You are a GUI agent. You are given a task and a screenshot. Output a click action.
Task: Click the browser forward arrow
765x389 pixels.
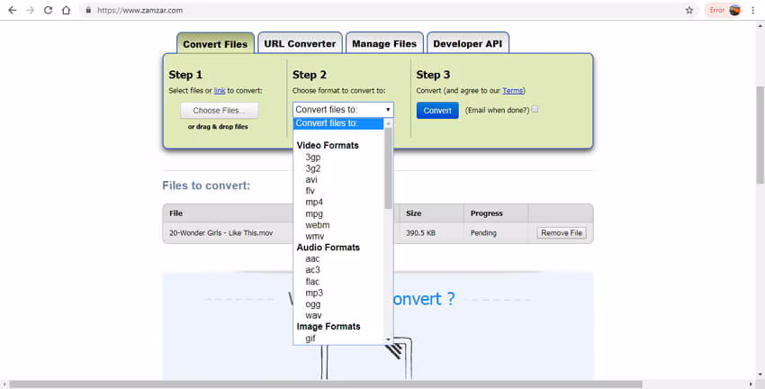pos(31,10)
